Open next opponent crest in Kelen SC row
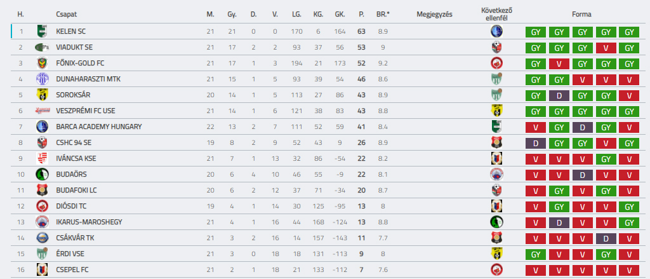650x279 pixels. click(x=497, y=31)
